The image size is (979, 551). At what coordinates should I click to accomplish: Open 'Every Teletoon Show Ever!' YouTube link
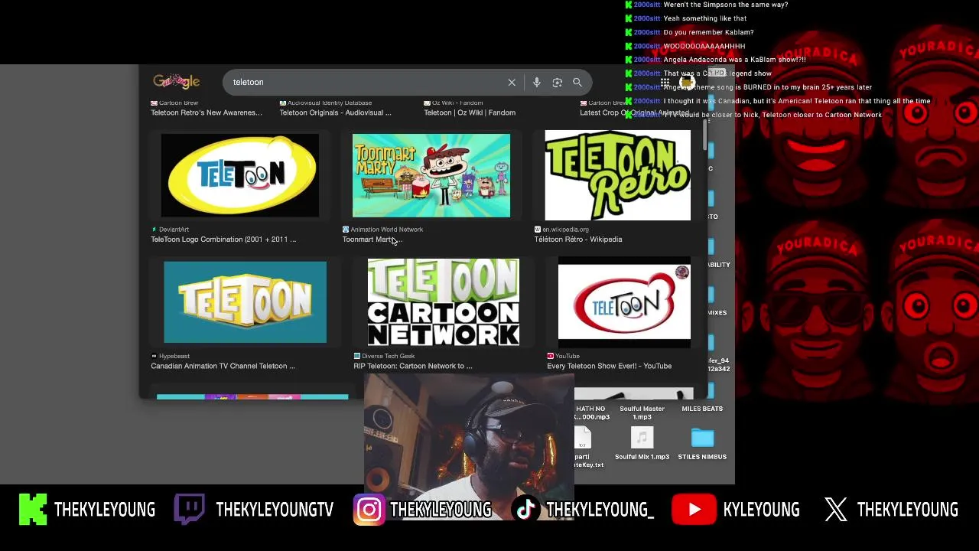click(x=610, y=366)
